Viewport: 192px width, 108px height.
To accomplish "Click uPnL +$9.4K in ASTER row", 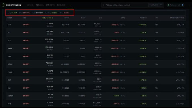I will click(x=117, y=96).
